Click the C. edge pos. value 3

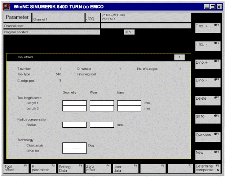pyautogui.click(x=60, y=80)
